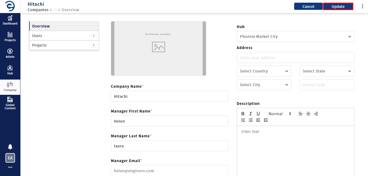The image size is (368, 176).
Task: Click the Update button
Action: [x=338, y=7]
